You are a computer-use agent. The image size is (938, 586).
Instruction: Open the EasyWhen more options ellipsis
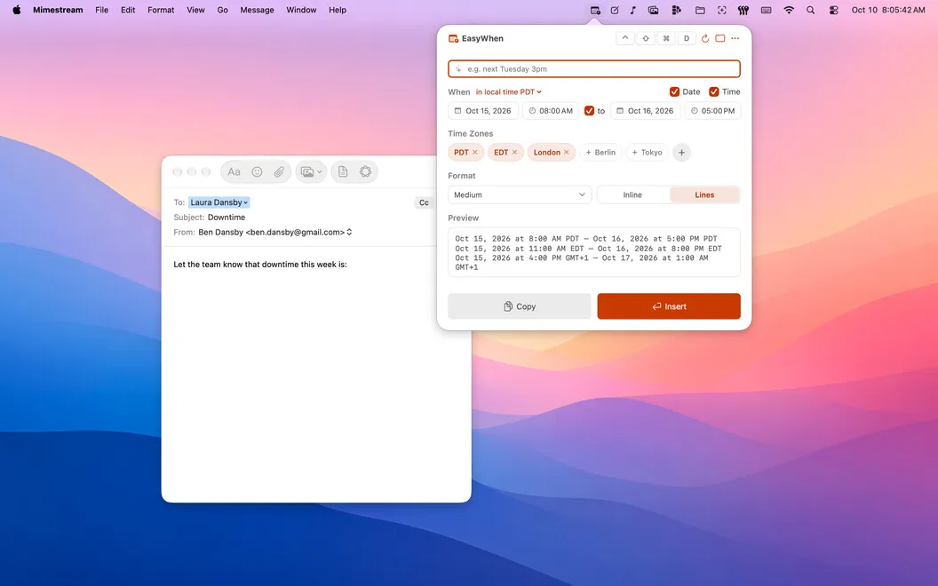click(x=735, y=38)
